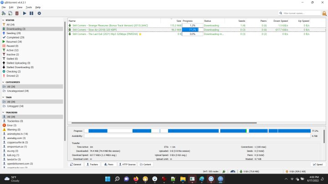Viewport: 328px width, 184px height.
Task: Select the Inactive (2) status filter
Action: (32, 55)
